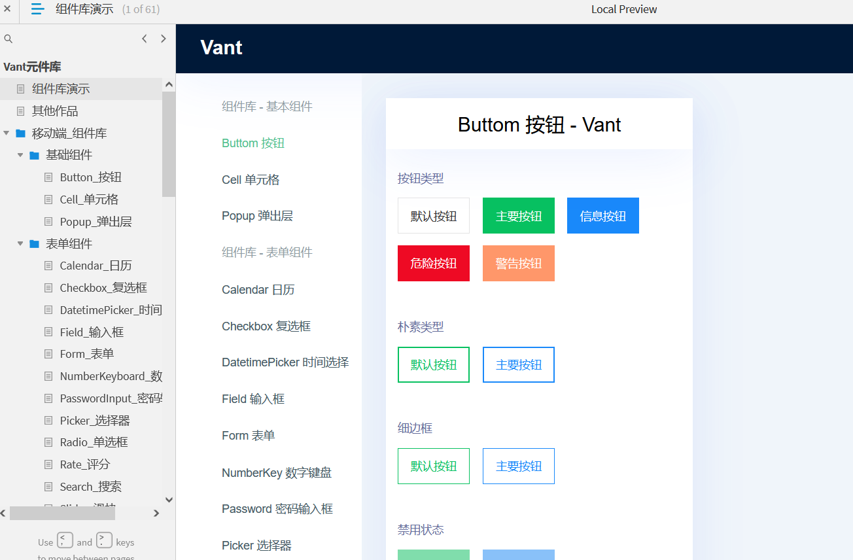Click the Vant元件库 sidebar heading
853x560 pixels.
32,67
